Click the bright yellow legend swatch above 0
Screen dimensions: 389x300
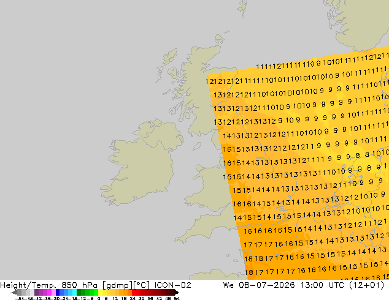coord(100,292)
